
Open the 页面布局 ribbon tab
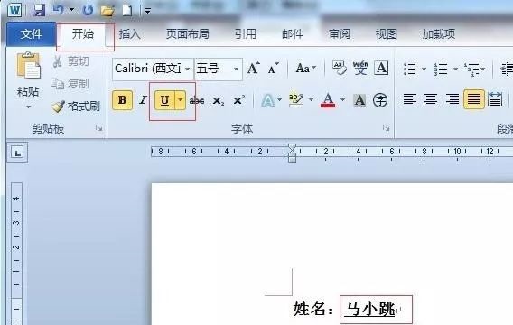[188, 33]
